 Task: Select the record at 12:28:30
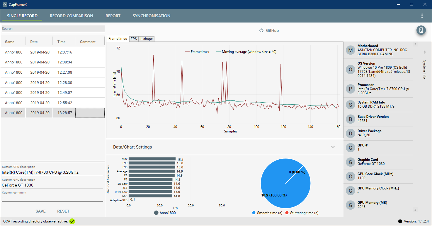click(52, 82)
